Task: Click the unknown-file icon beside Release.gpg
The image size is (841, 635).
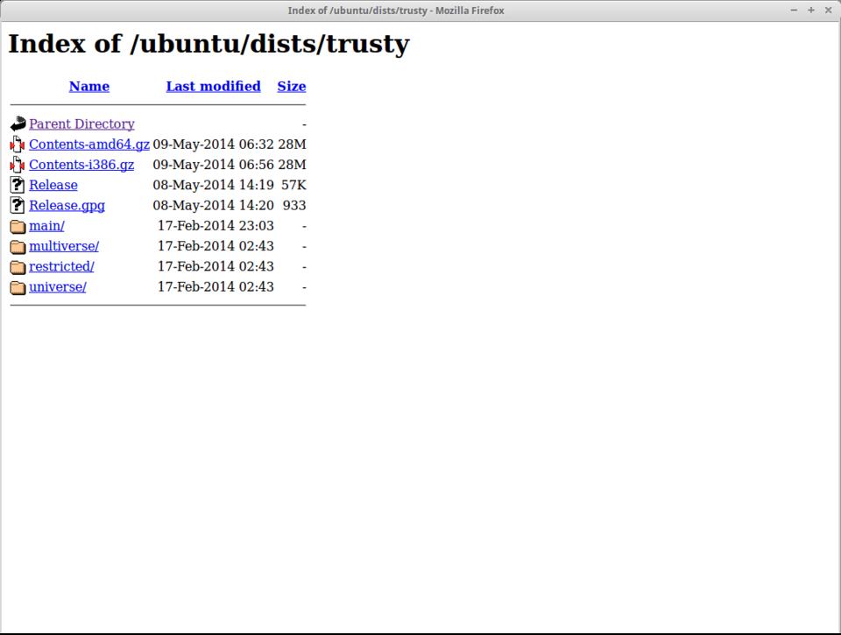Action: [x=18, y=206]
